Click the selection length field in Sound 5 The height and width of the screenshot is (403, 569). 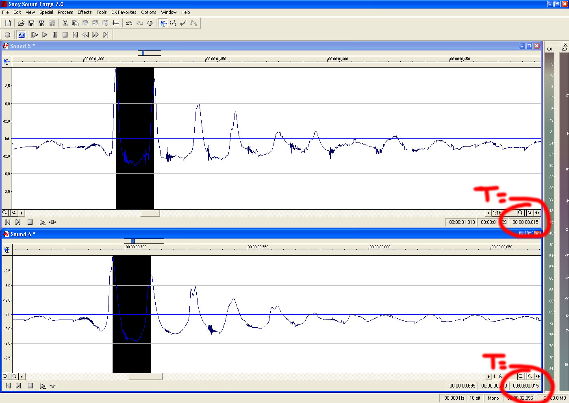pos(525,222)
